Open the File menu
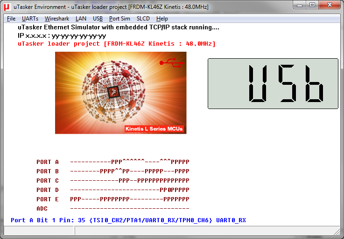 coord(11,19)
